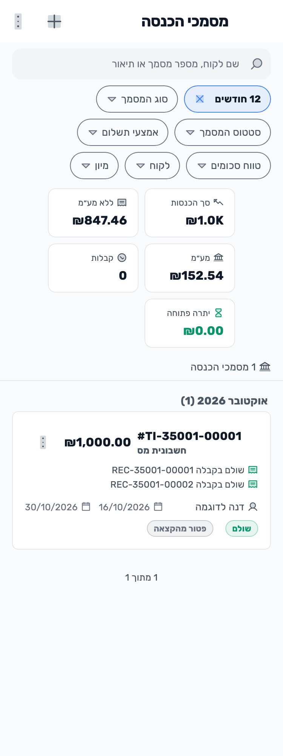Open the טווח סכומים filter dropdown
Image resolution: width=283 pixels, height=756 pixels.
pos(229,166)
